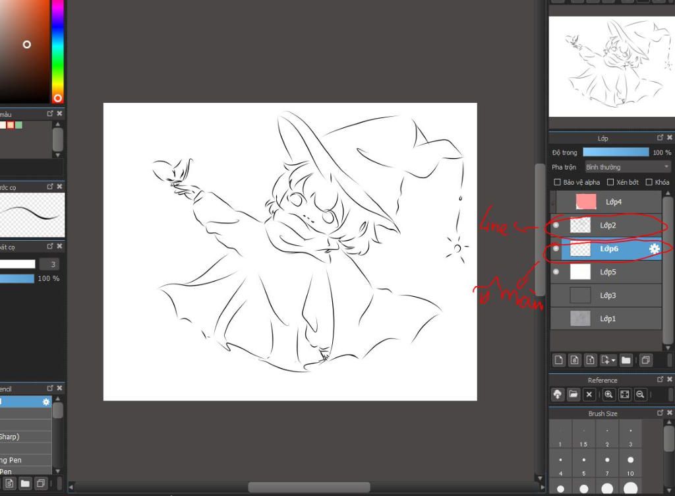675x496 pixels.
Task: Enable Khóa lock checkbox
Action: click(649, 182)
